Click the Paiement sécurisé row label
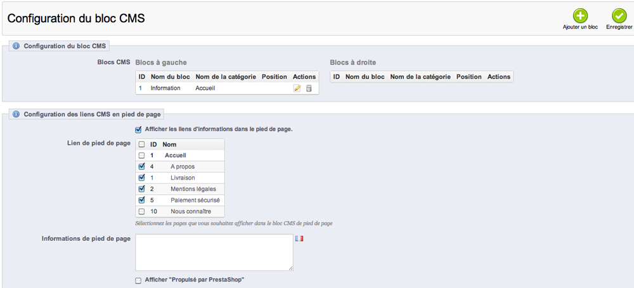 pyautogui.click(x=195, y=200)
